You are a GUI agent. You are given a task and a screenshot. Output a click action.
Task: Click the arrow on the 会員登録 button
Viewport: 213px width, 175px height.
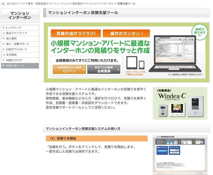(118, 69)
